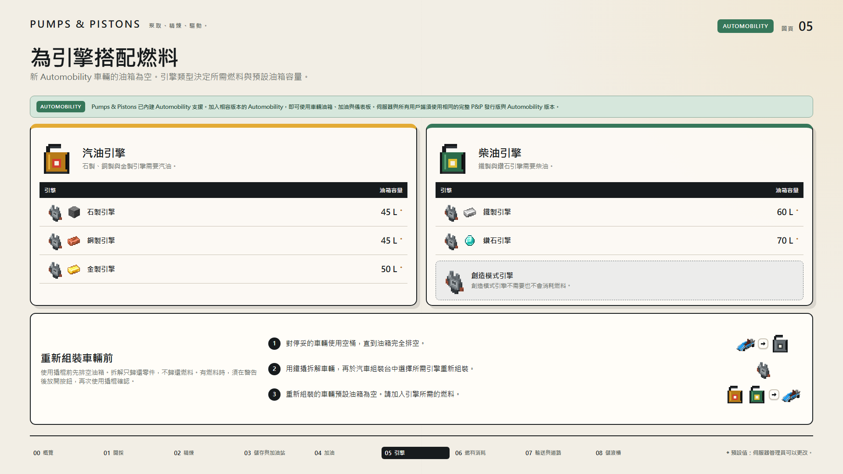Click the 60 L value for 鐵製引擎

[x=785, y=212]
